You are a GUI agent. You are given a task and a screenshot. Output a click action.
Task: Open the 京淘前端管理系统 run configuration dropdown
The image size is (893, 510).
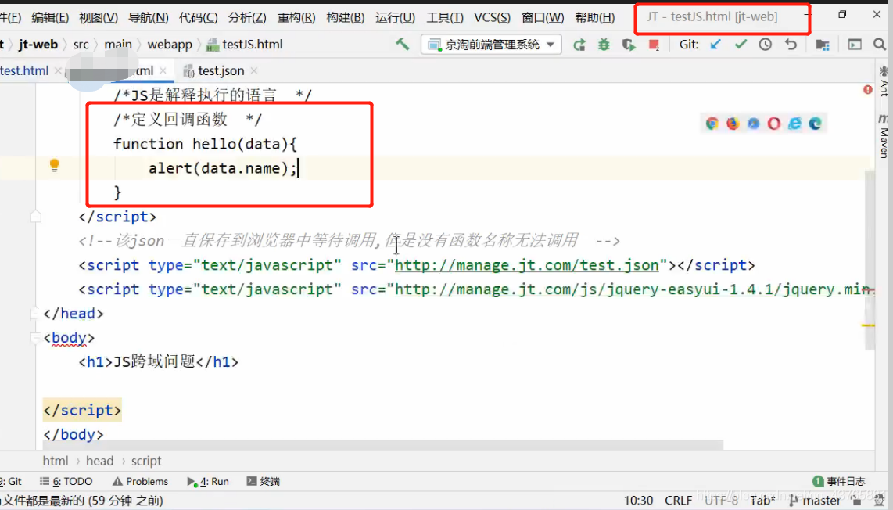tap(491, 45)
